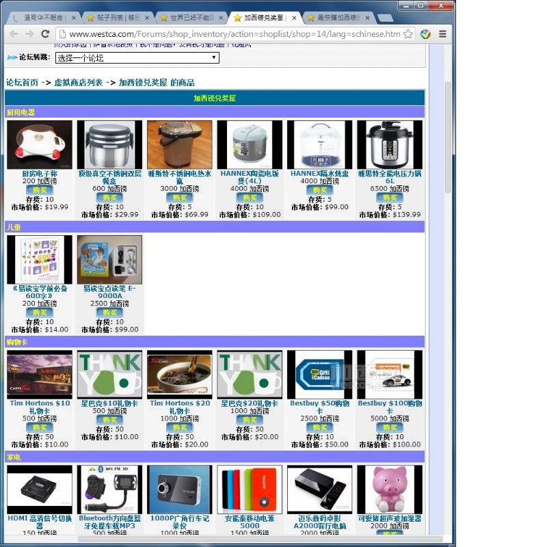Image resolution: width=547 pixels, height=547 pixels.
Task: Open the colorful extension icon in toolbar
Action: click(425, 34)
